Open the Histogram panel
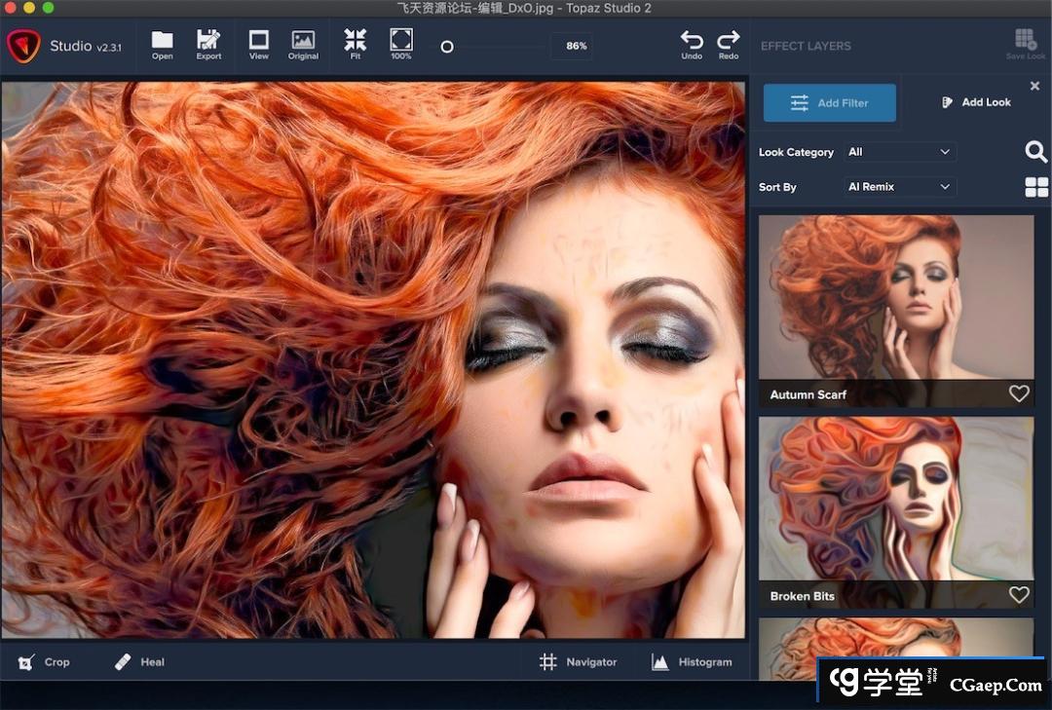This screenshot has width=1052, height=710. pos(692,662)
